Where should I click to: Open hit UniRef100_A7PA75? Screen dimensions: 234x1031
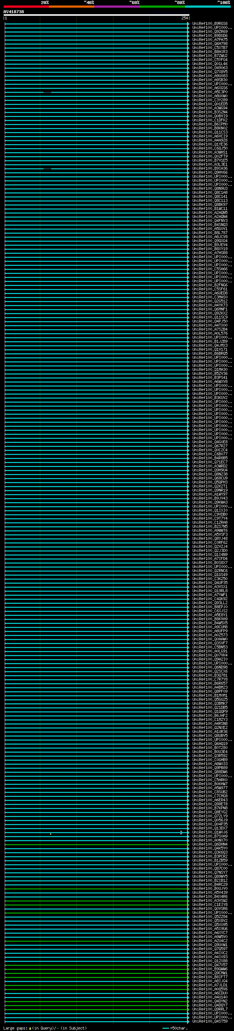click(210, 39)
